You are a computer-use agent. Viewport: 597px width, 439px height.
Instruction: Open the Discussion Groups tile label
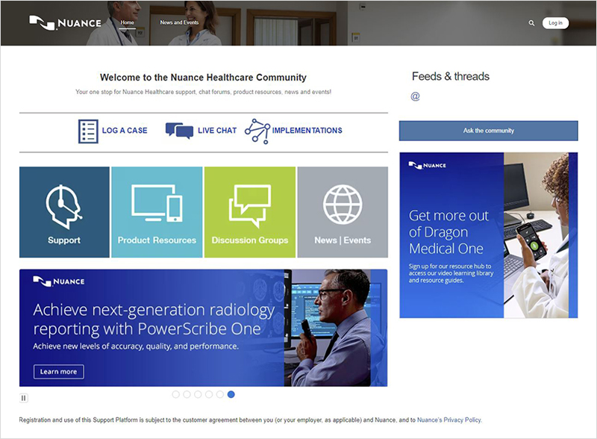pyautogui.click(x=250, y=240)
